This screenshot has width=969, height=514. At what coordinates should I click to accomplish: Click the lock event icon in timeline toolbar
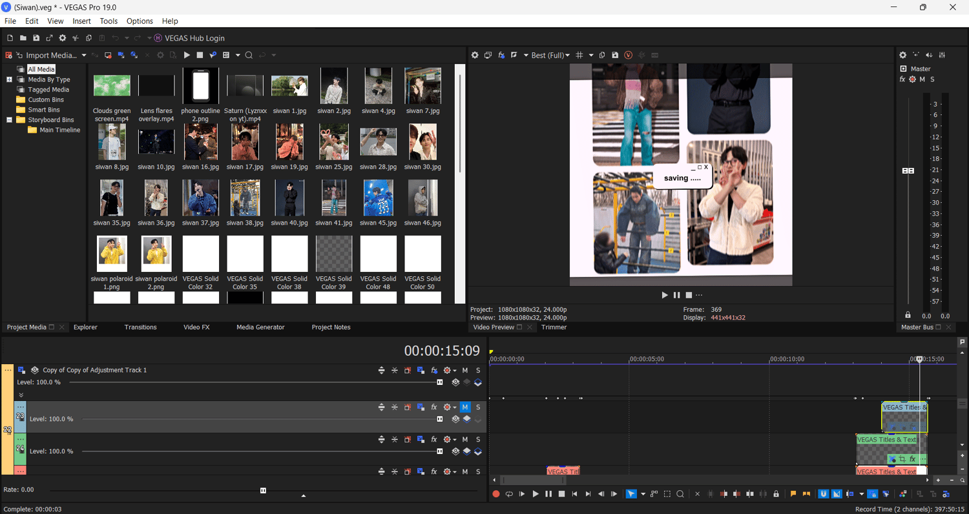(x=776, y=494)
